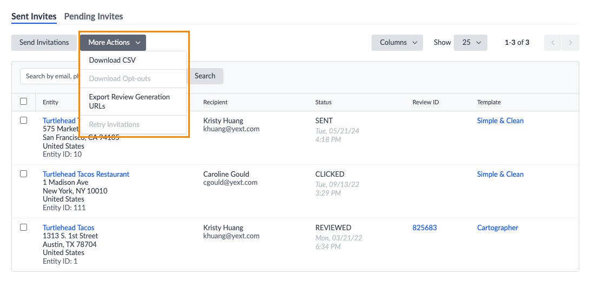Click the 1 Madison Ave address
This screenshot has height=281, width=595.
65,183
